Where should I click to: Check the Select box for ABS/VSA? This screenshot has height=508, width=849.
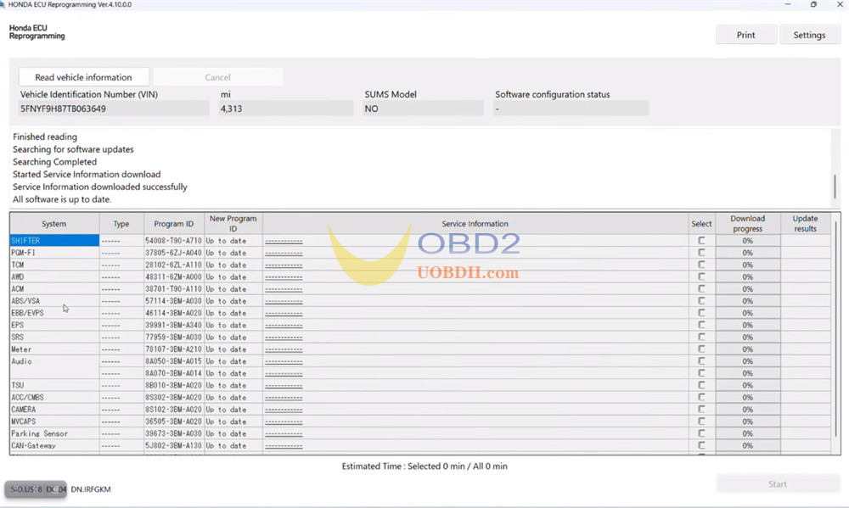pyautogui.click(x=701, y=301)
